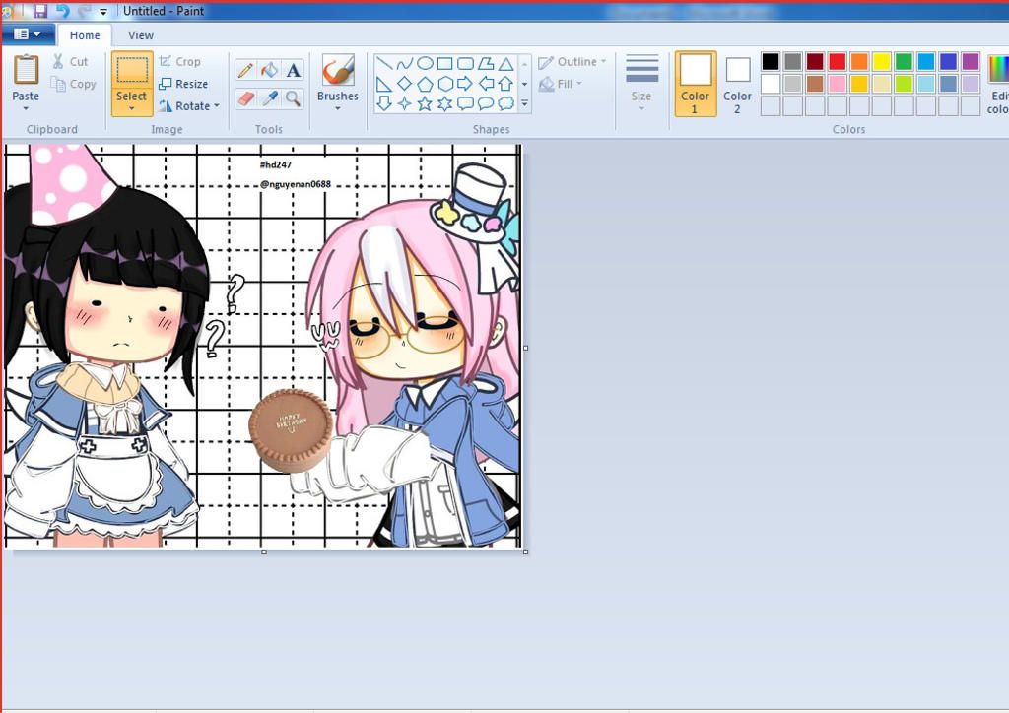Choose the Rectangle shape
1009x713 pixels.
click(x=445, y=64)
